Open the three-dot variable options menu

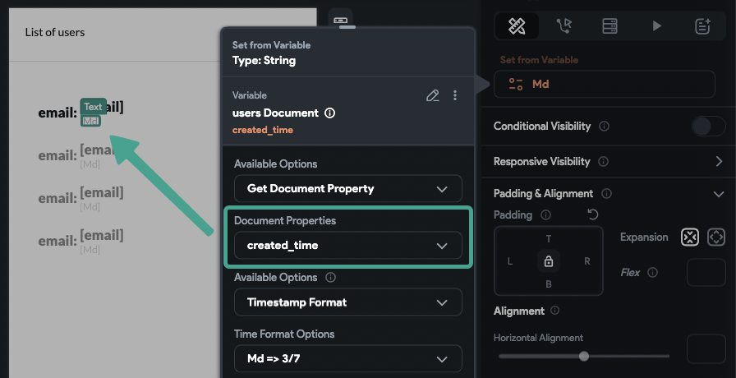(x=455, y=95)
